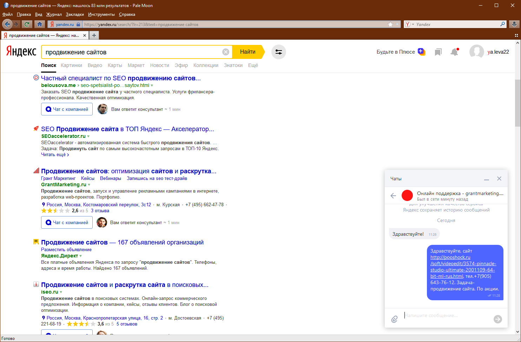
Task: Start chat with company under belousova.me result
Action: point(67,109)
